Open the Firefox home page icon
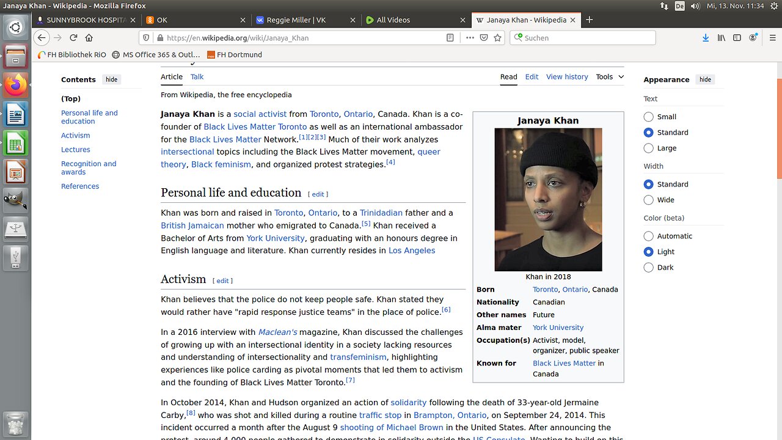The width and height of the screenshot is (782, 440). coord(89,37)
